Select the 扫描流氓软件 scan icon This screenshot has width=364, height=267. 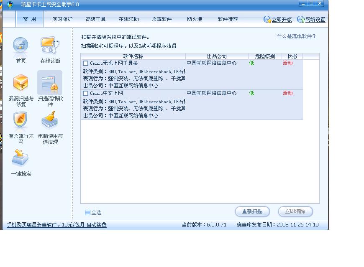(x=50, y=83)
